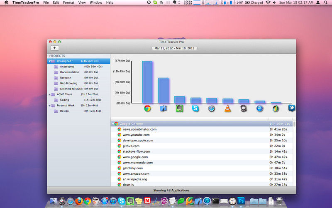
Task: Select the github.com row
Action: [202, 146]
